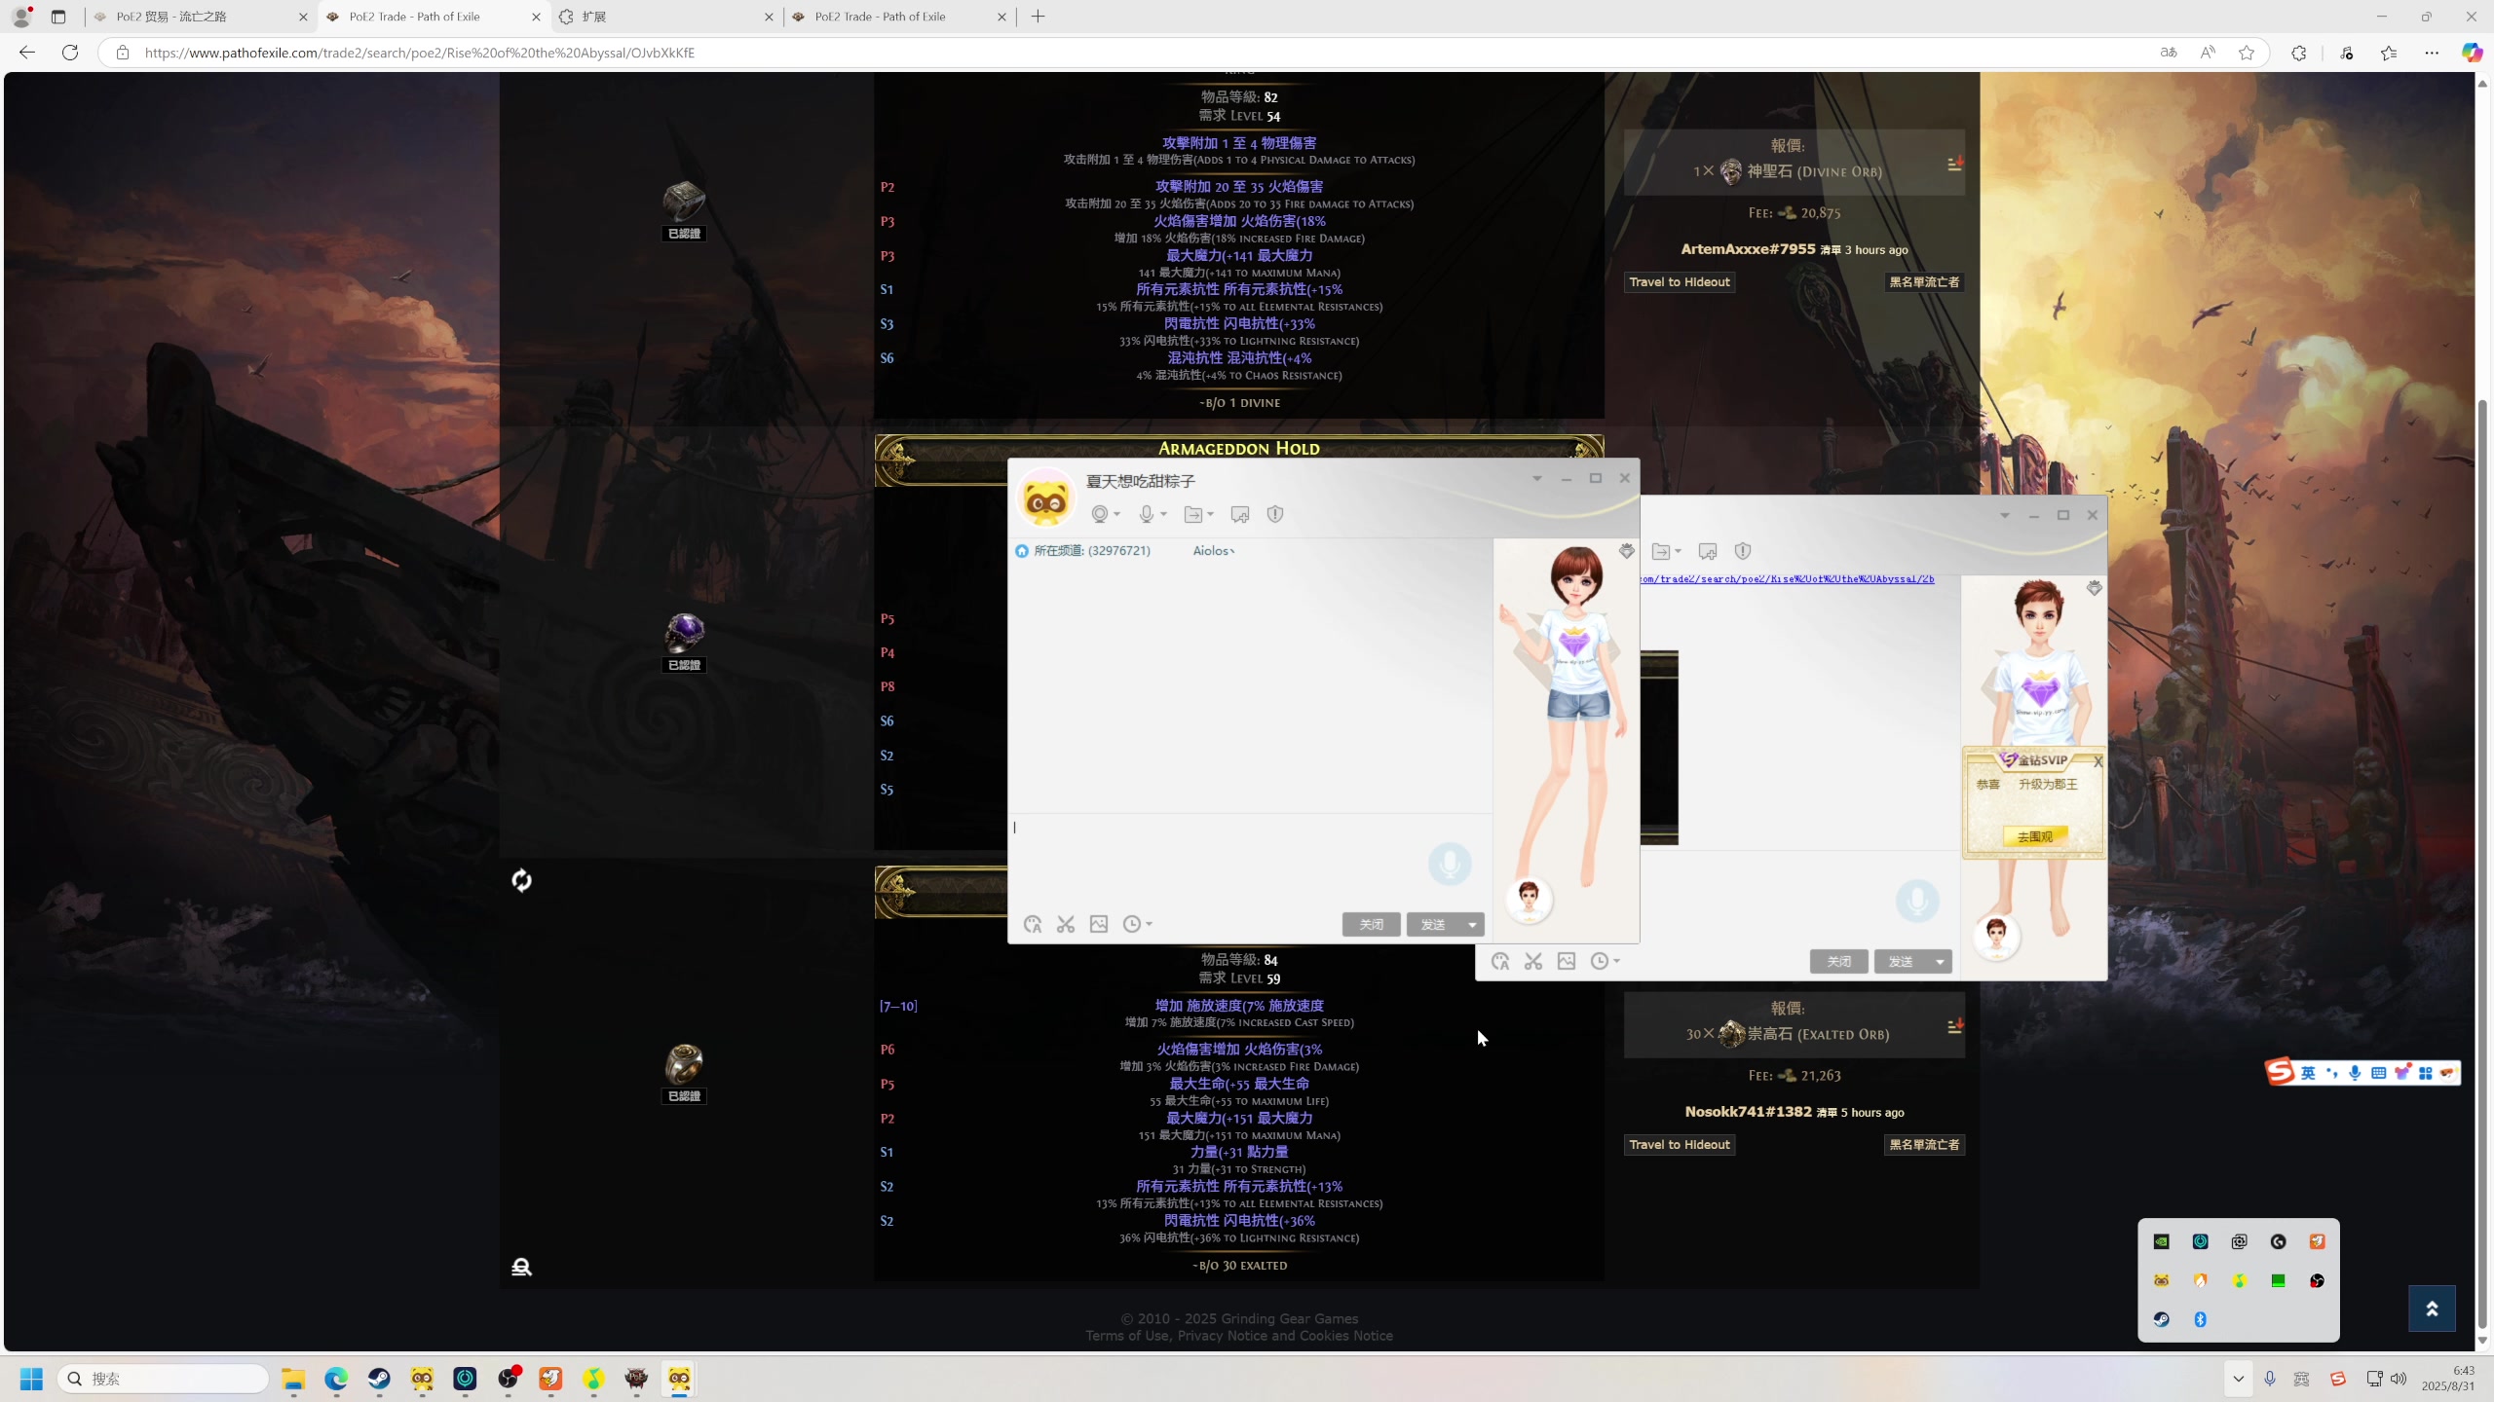Click 黑名單流亡者 under ArtemAxxxe listing
Viewport: 2494px width, 1402px height.
1924,282
